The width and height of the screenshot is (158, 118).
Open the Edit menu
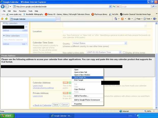pos(9,11)
